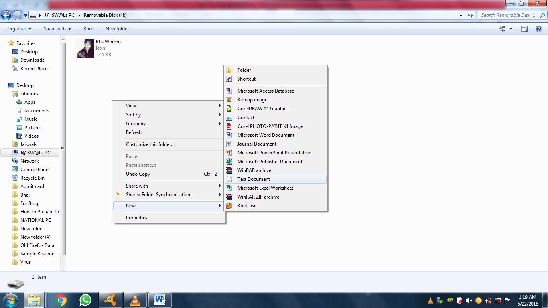
Task: Click the Back navigation arrow
Action: click(x=6, y=15)
